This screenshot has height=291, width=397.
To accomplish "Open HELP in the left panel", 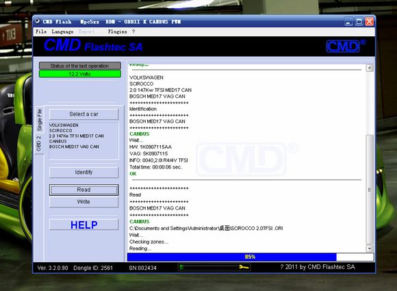I will [x=84, y=225].
